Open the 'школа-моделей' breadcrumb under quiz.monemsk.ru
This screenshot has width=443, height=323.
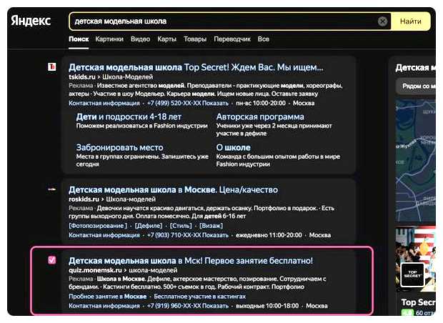pyautogui.click(x=153, y=270)
